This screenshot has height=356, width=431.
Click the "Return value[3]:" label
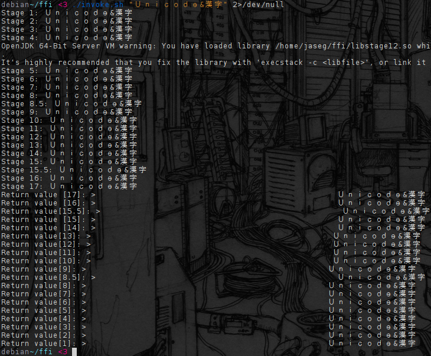(x=39, y=327)
